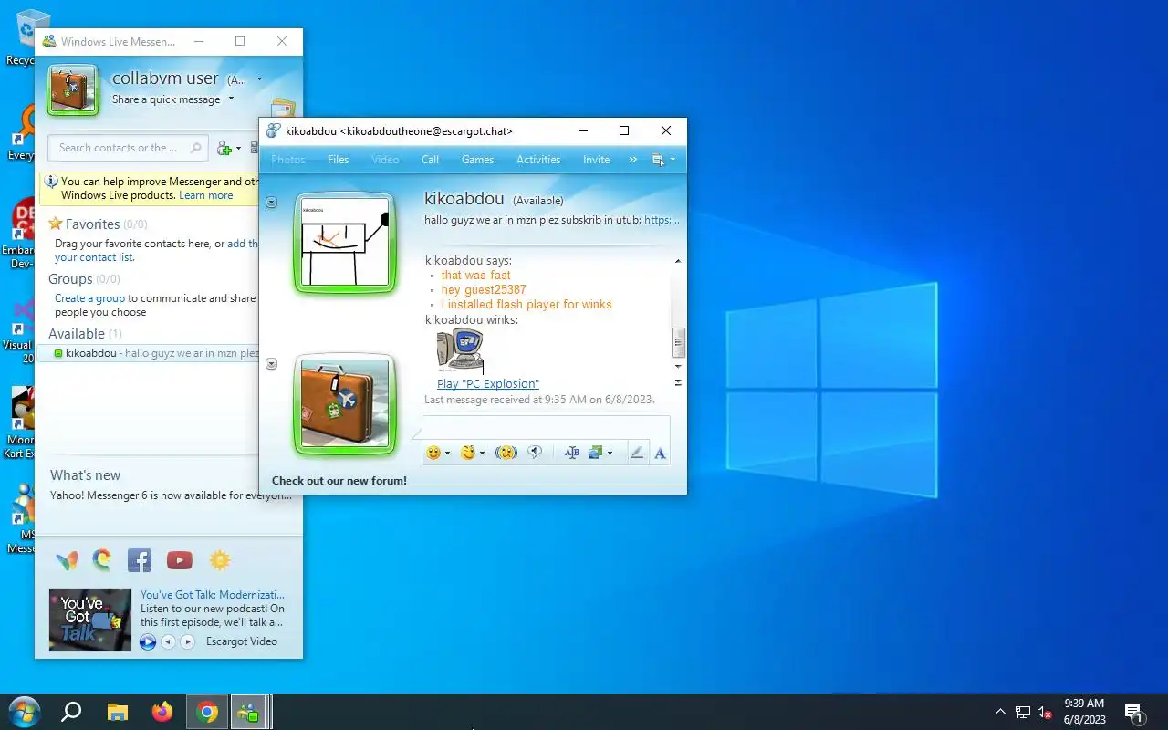Click Video in conversation toolbar

[x=385, y=160]
